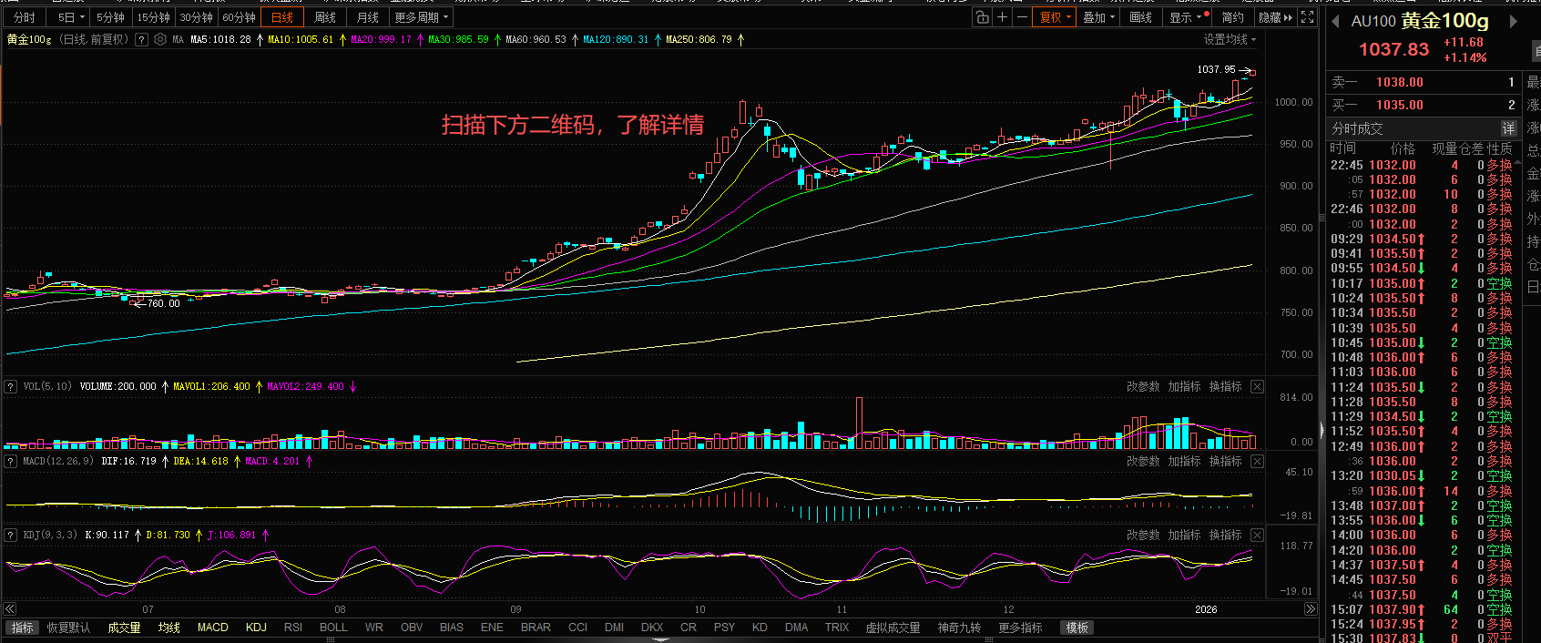Click 恢复默认 to restore default indicators
Viewport: 1541px width, 643px height.
(68, 628)
